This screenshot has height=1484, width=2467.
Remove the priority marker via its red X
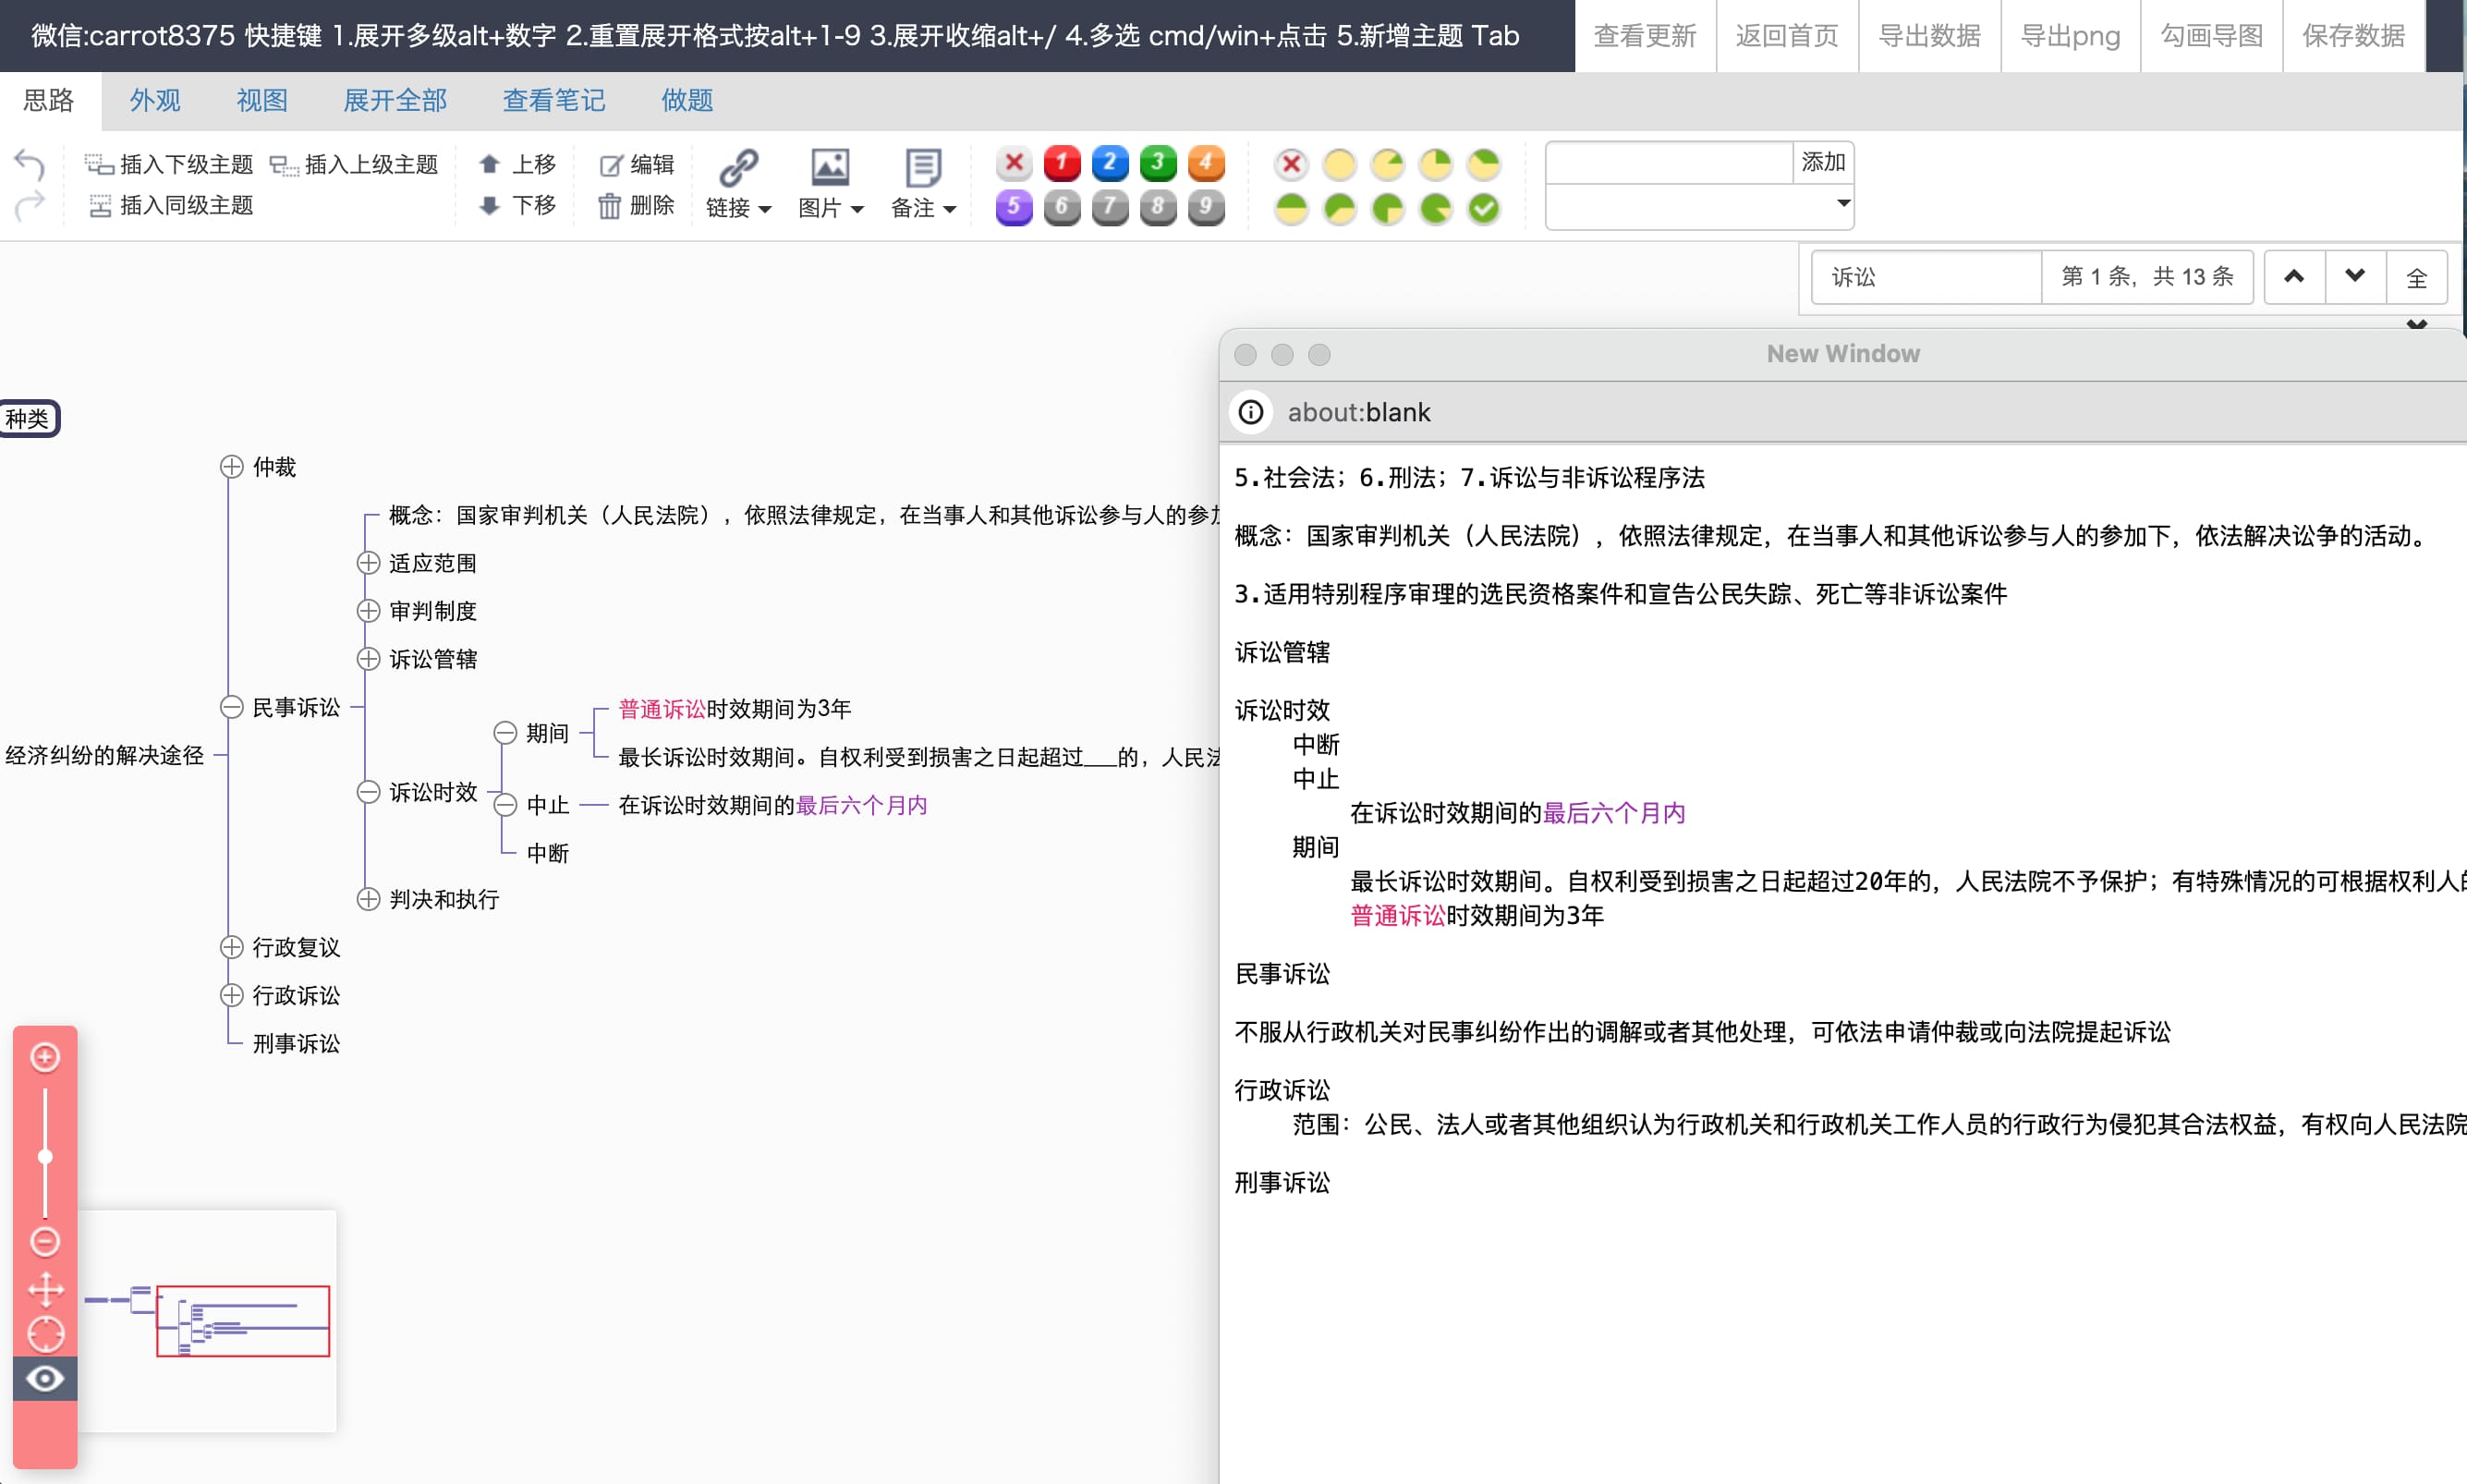click(1014, 163)
